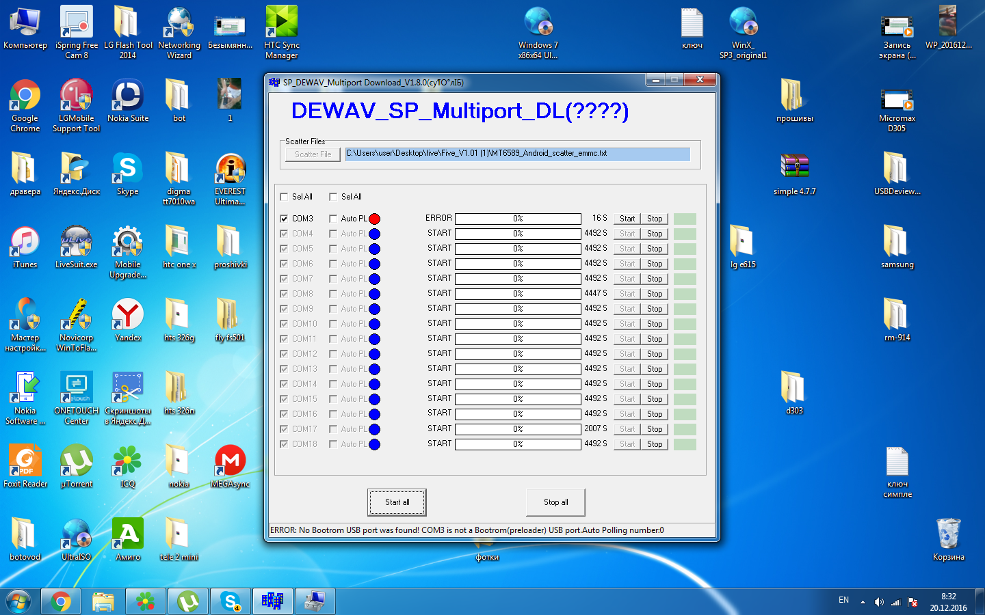Click the EN language indicator in taskbar
This screenshot has height=615, width=985.
pos(843,600)
